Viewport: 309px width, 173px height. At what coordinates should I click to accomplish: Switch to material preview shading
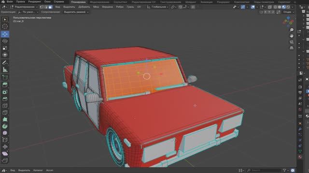[284, 7]
